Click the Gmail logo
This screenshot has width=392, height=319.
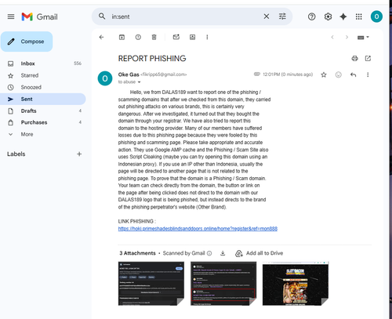pos(39,16)
